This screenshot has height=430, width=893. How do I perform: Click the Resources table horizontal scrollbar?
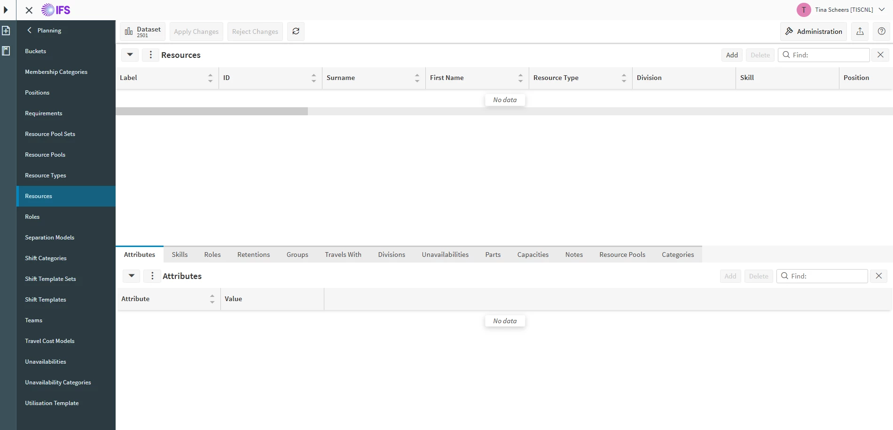(x=211, y=111)
